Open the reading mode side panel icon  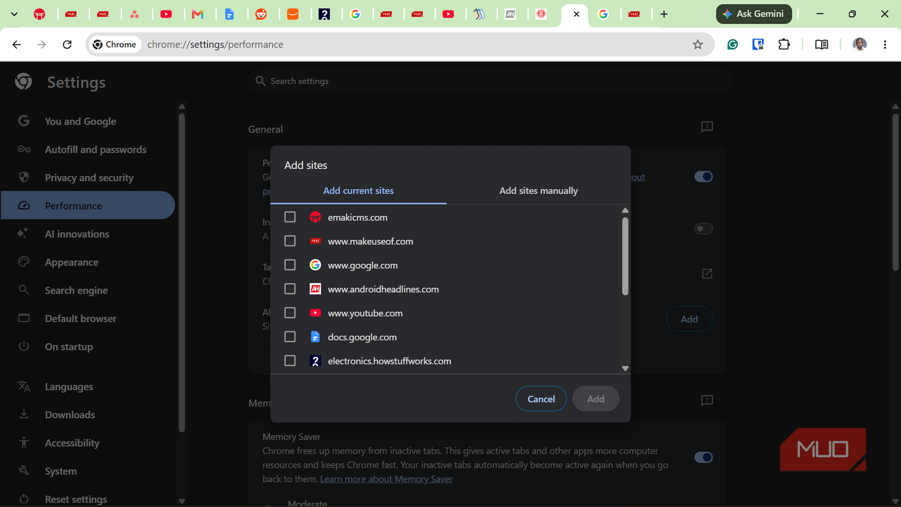(x=821, y=44)
